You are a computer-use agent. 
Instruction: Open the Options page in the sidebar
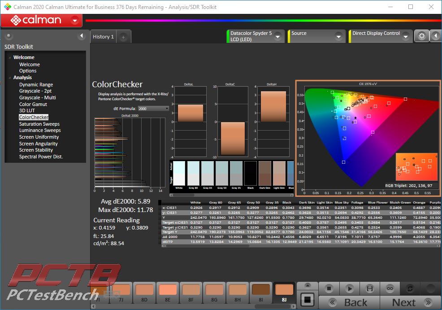click(x=28, y=71)
